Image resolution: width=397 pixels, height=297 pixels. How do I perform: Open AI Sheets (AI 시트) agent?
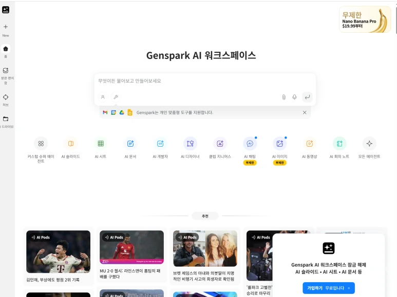101,144
